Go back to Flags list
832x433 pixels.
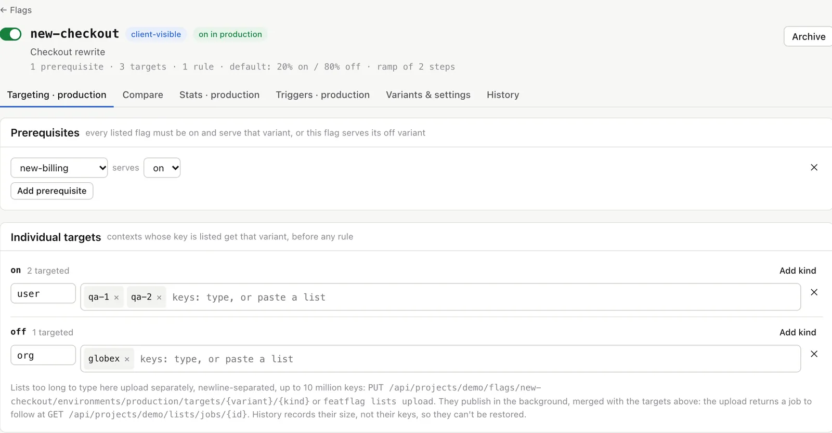point(16,10)
